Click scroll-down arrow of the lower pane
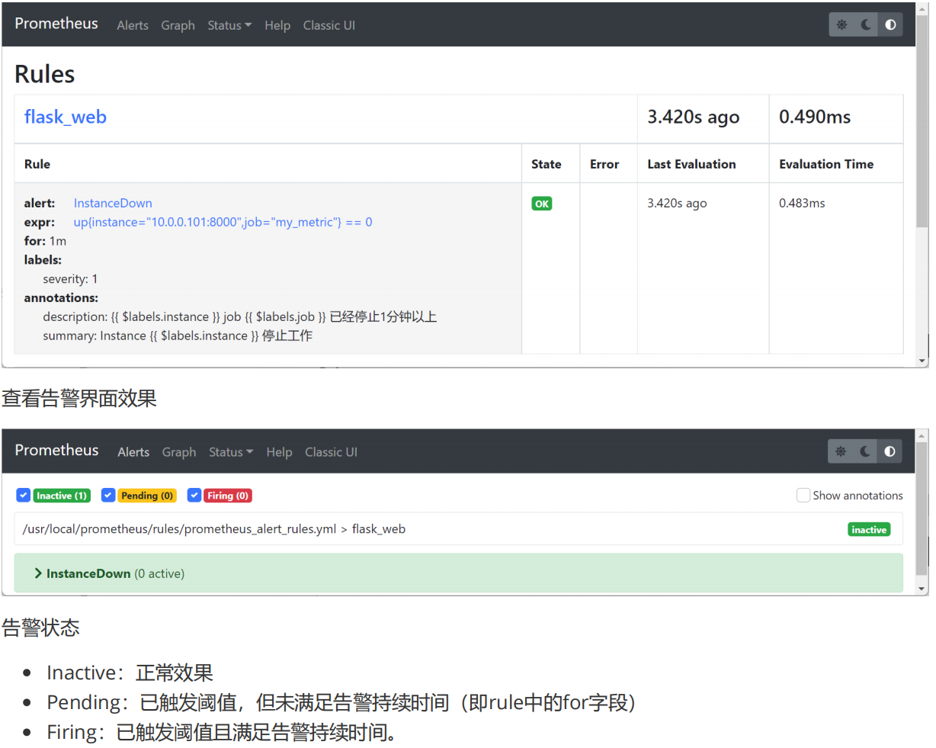Screen dimensions: 936x748 click(x=922, y=589)
